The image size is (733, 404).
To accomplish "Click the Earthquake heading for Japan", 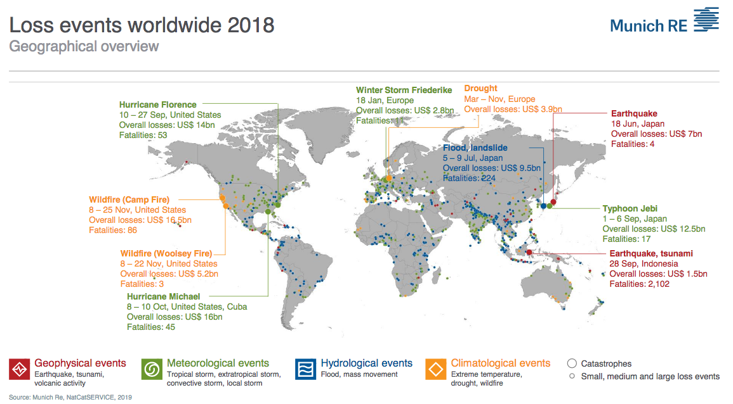I will tap(634, 113).
